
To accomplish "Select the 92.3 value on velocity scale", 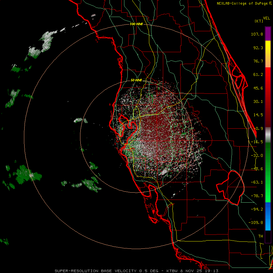I will click(258, 48).
